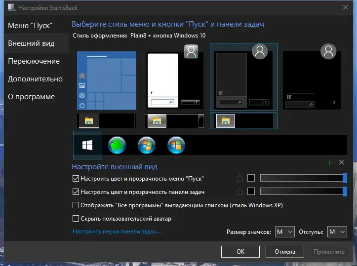Viewport: 357px width, 266px height.
Task: Choose the white Windows 7 menu style
Action: coord(175,77)
